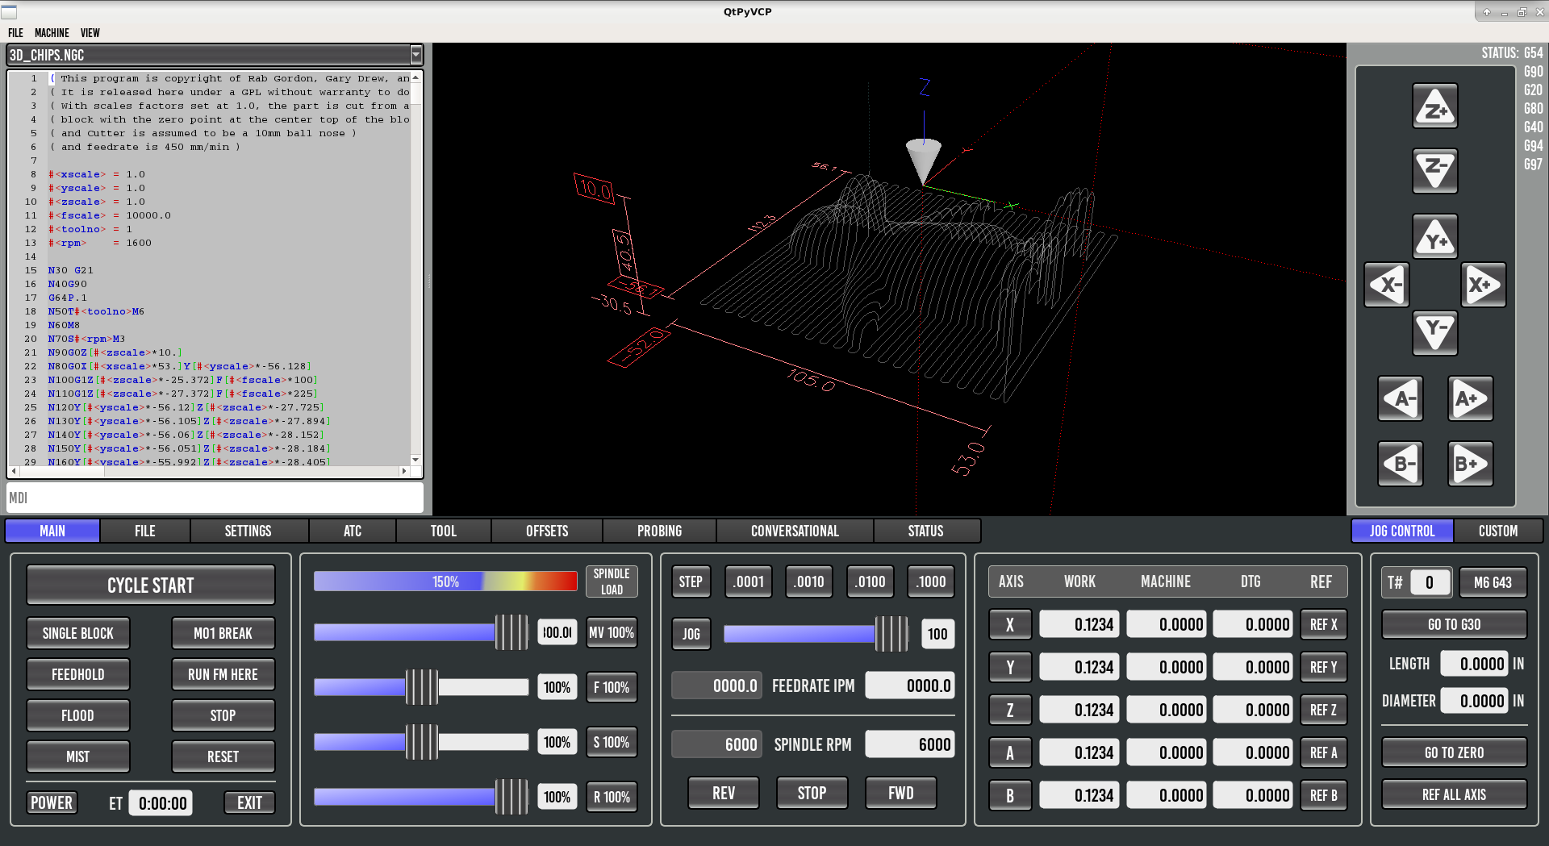The height and width of the screenshot is (846, 1549).
Task: Jog left using the X- arrow
Action: (x=1387, y=285)
